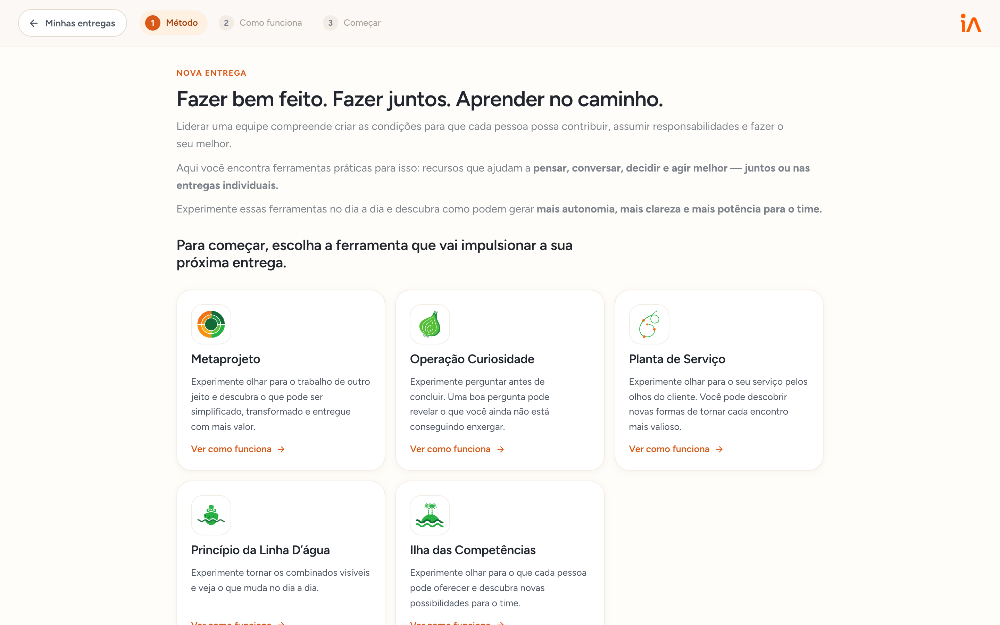Click the heading Fazer bem feito. Fazer juntos.
The image size is (1000, 625).
(420, 99)
